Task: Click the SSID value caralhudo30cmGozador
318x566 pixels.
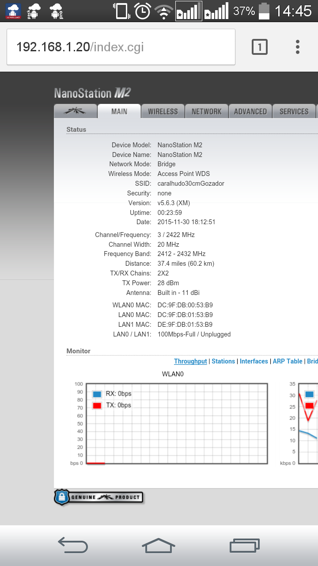Action: point(191,184)
